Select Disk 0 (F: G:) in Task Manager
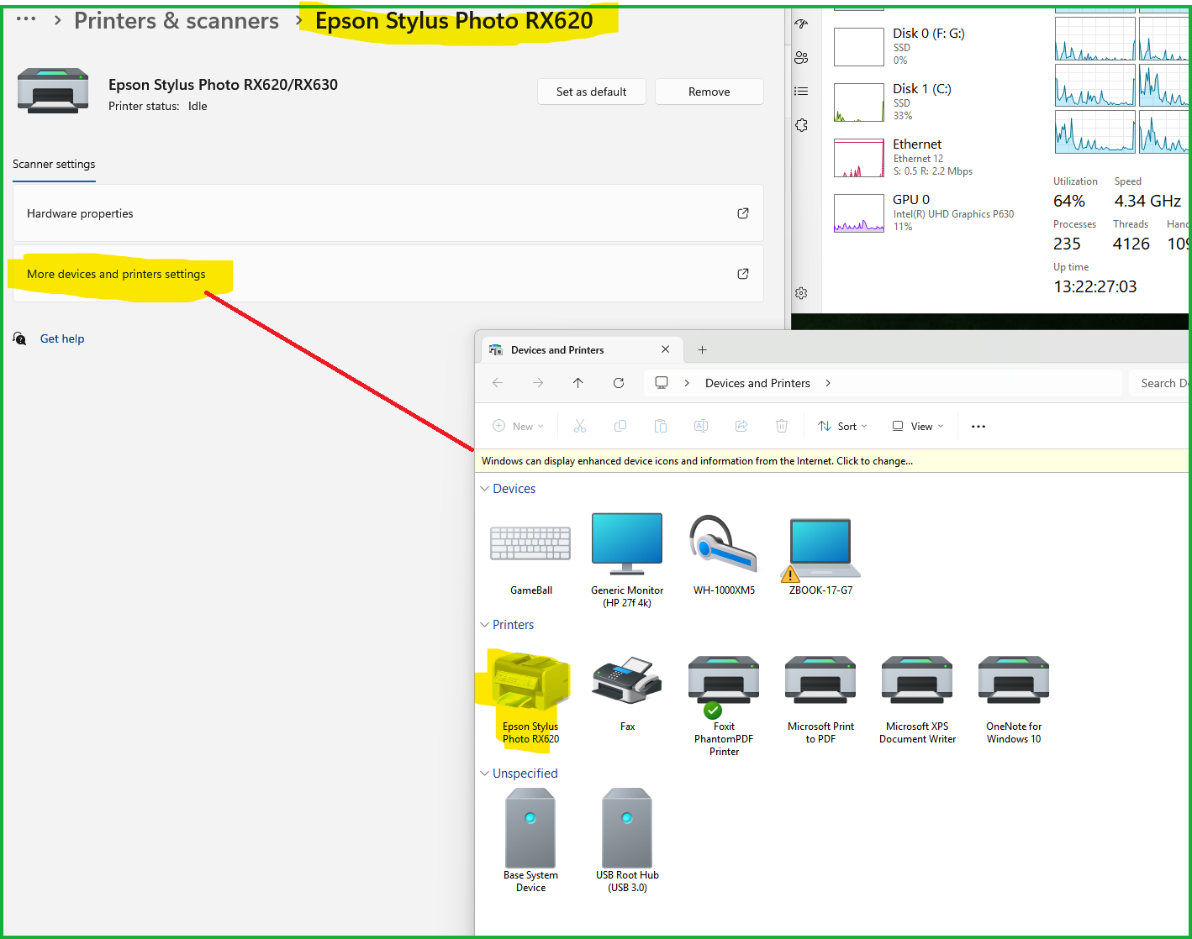 click(931, 46)
